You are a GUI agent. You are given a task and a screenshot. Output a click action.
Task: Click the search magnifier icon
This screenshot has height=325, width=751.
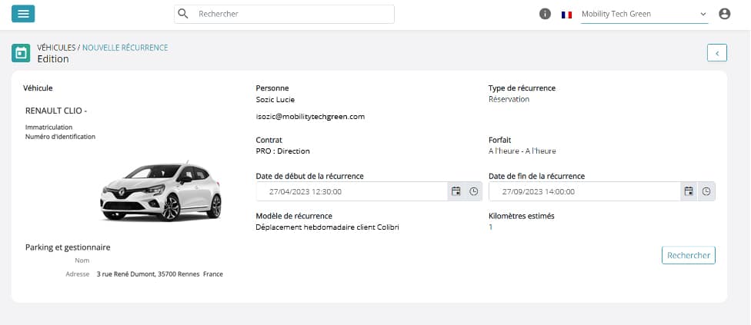183,14
